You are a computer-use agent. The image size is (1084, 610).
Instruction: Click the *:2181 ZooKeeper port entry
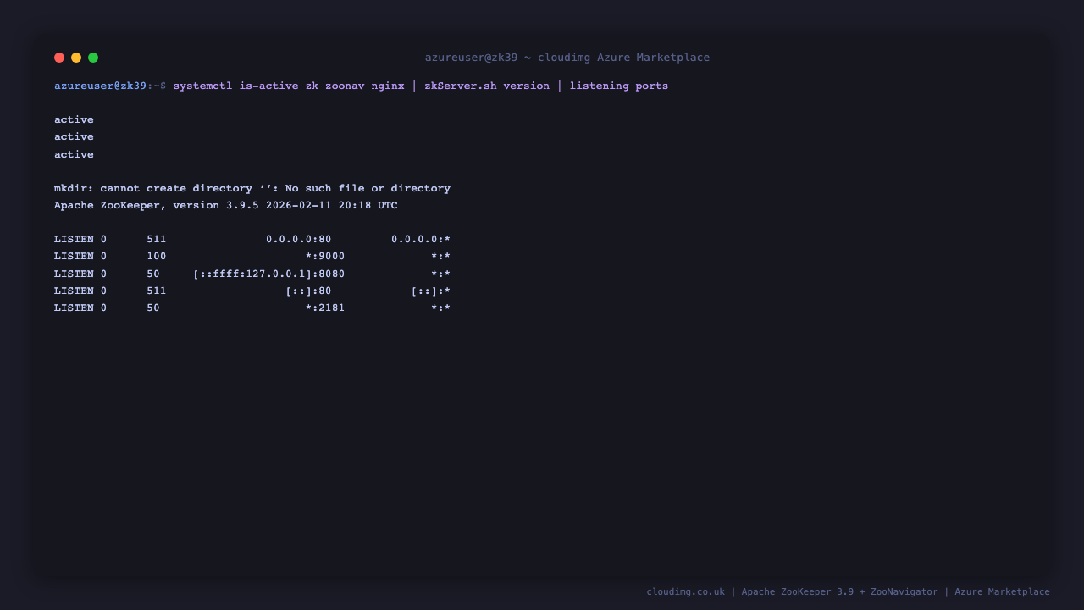pyautogui.click(x=325, y=308)
